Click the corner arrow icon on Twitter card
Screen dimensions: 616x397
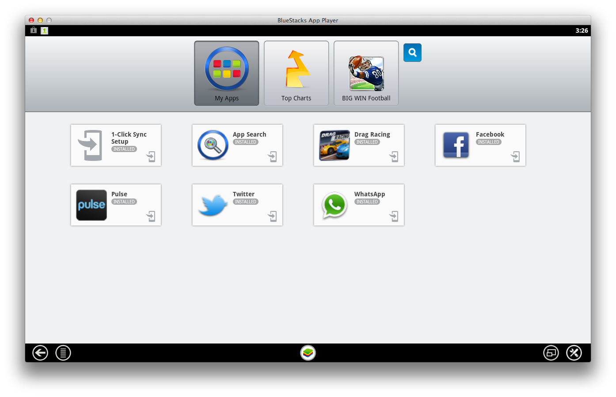[273, 216]
